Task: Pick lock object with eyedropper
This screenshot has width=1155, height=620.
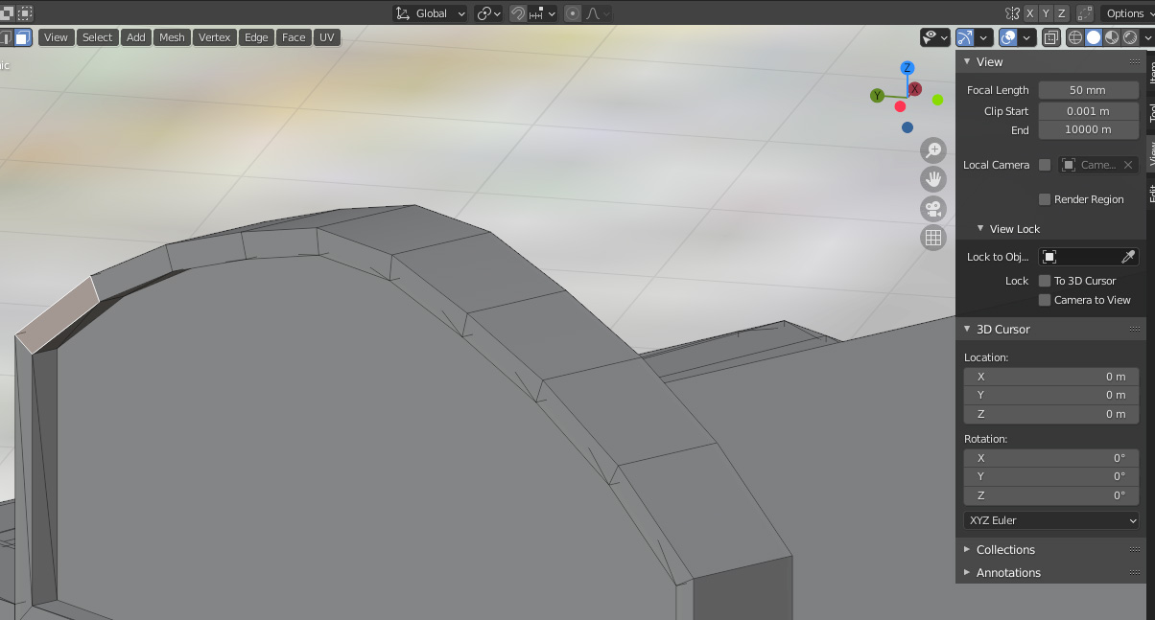Action: tap(1129, 257)
